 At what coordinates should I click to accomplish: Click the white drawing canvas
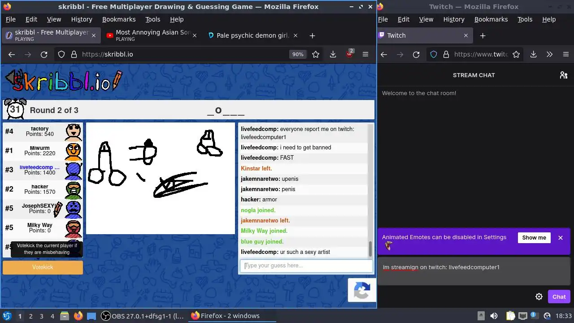click(161, 179)
